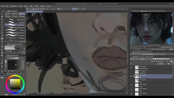Delete layer using trash icon in Layer panel
174x98 pixels.
173,64
